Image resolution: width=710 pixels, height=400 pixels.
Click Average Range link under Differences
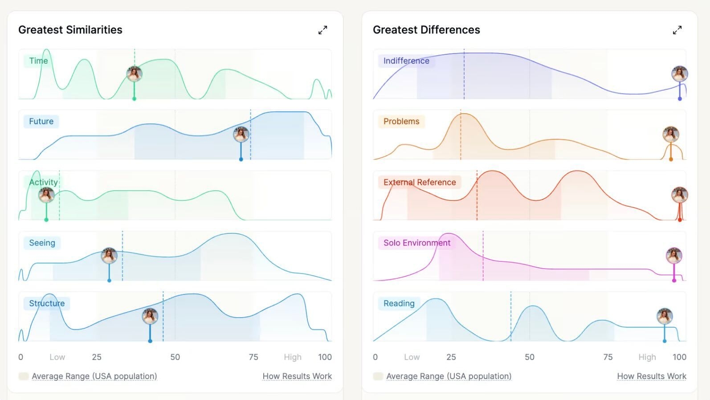(x=449, y=376)
